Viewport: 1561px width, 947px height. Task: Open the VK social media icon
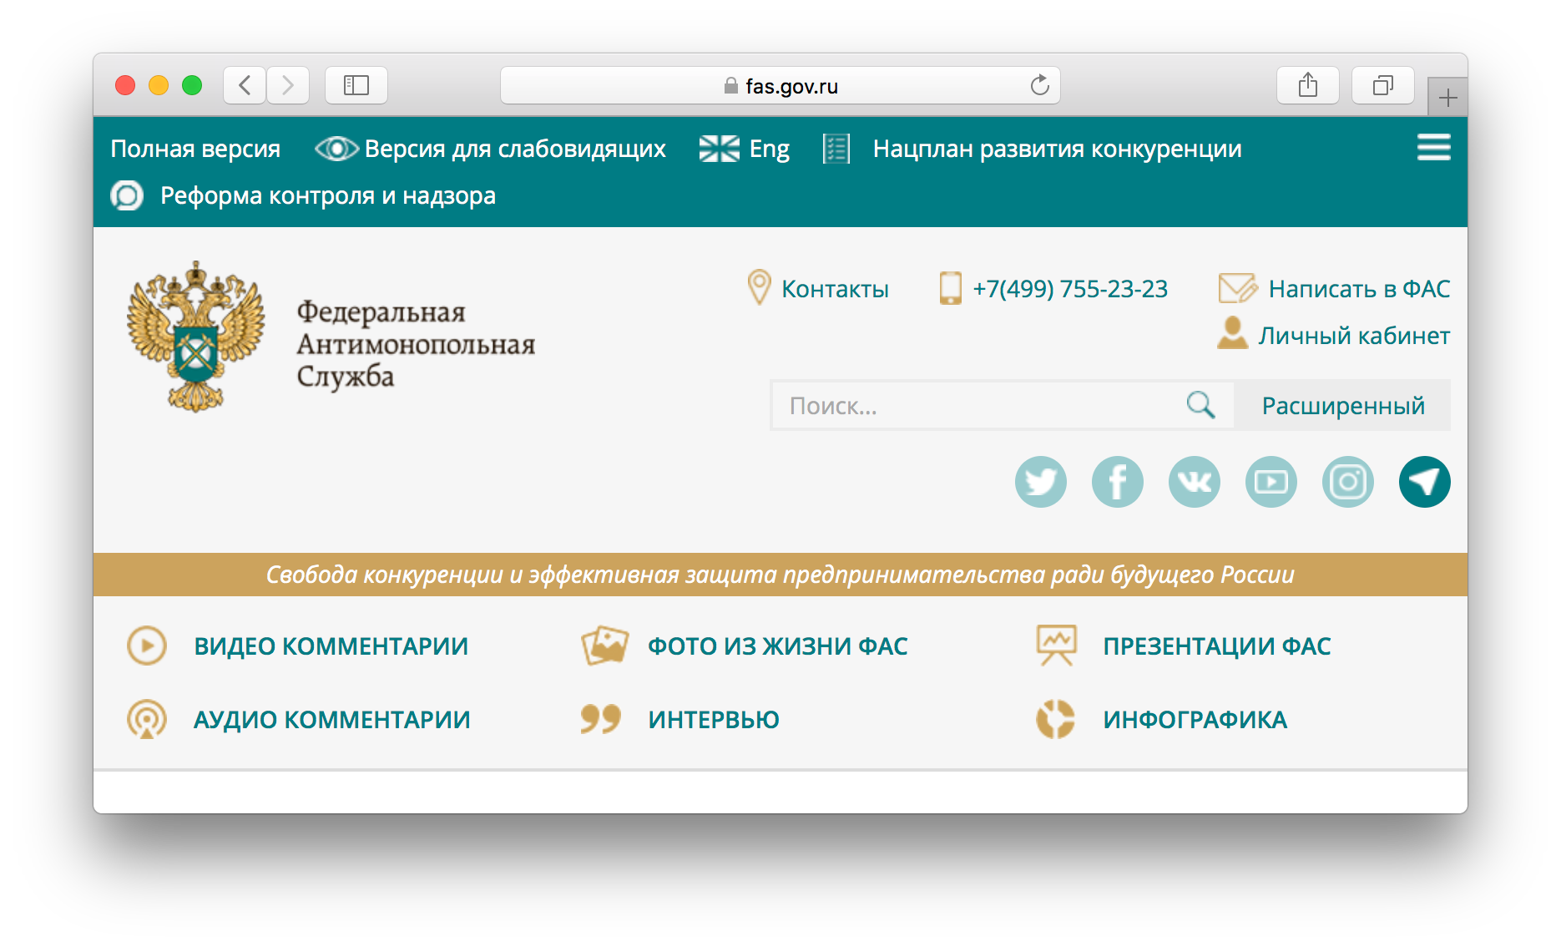click(x=1194, y=482)
